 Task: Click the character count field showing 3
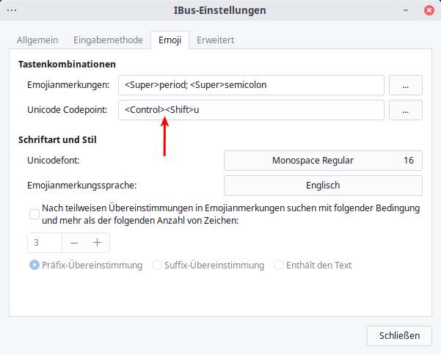(45, 243)
